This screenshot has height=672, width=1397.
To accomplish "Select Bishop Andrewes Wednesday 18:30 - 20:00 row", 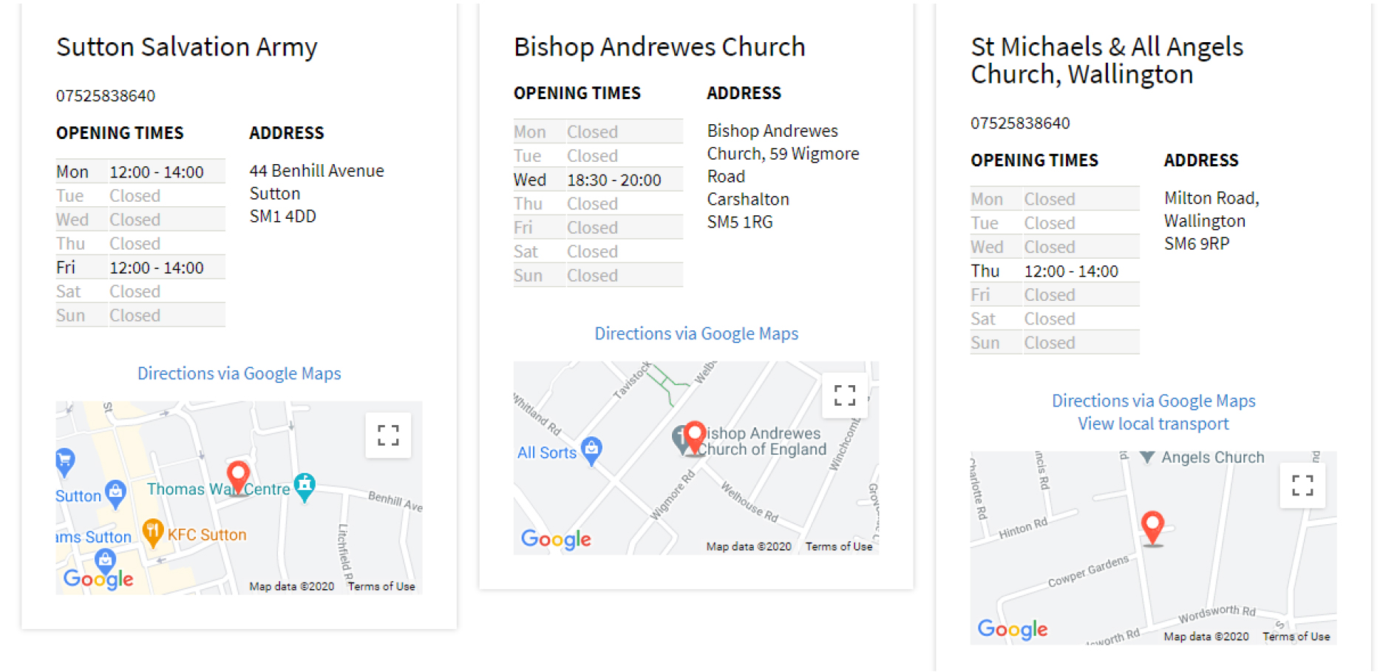I will [598, 180].
